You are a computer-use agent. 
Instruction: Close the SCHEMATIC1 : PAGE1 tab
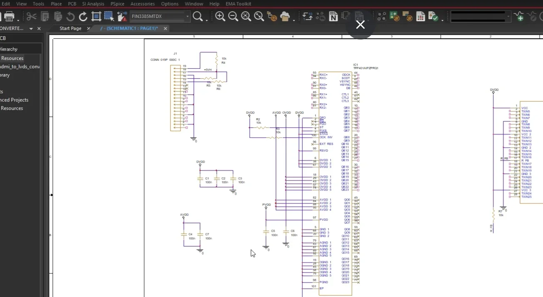click(x=165, y=29)
